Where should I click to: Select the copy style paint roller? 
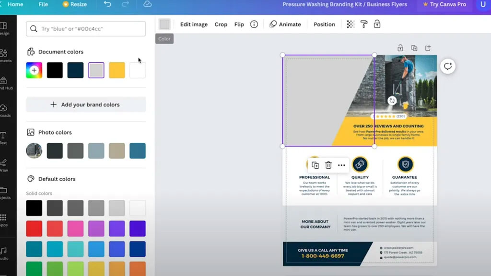364,24
